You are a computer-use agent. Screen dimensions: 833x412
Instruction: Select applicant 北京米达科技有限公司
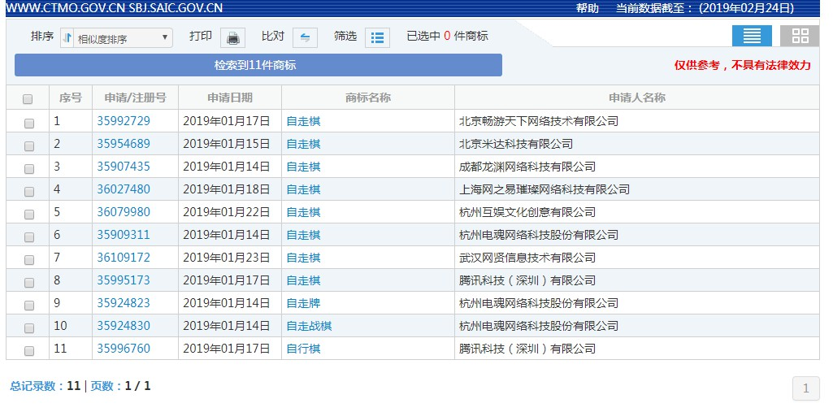point(516,144)
